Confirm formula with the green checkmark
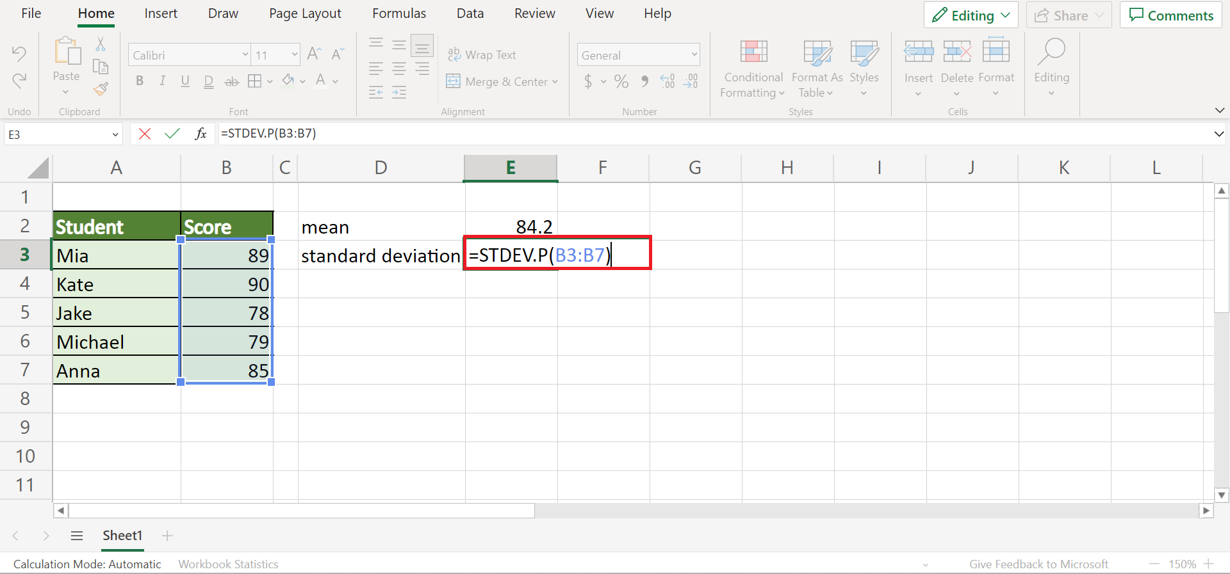1230x574 pixels. 172,134
